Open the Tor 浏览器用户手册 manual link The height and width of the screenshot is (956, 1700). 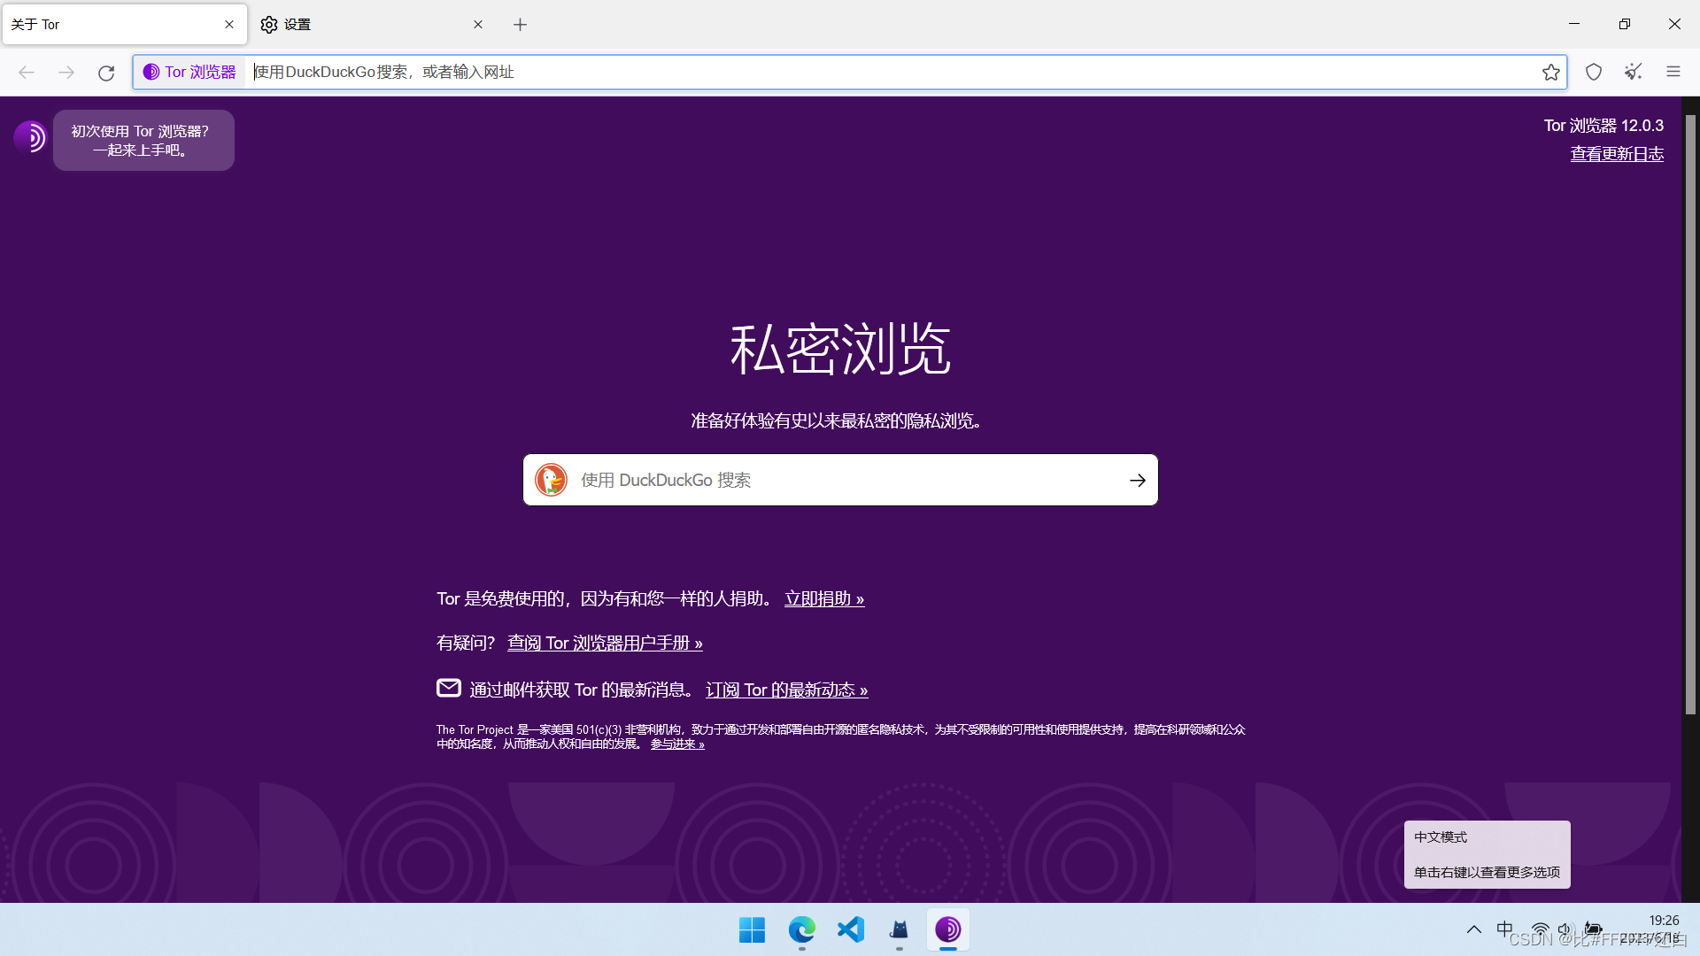[x=605, y=644]
